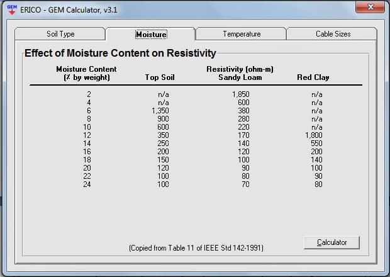390x277 pixels.
Task: Click moisture content value 16
Action: 87,152
